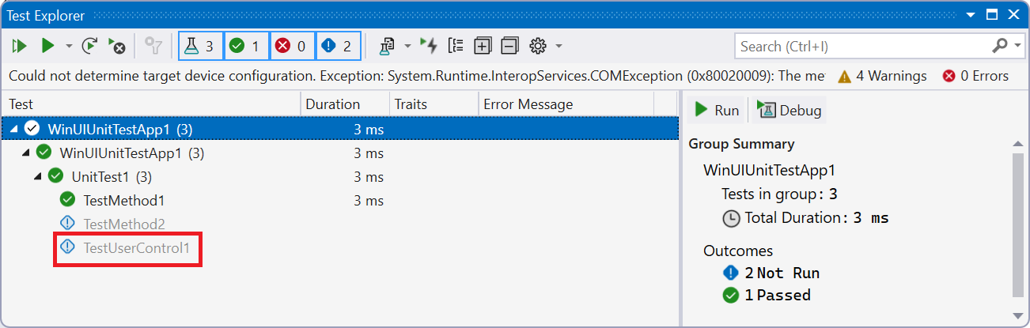Collapse the UnitTest1 tree node

click(x=38, y=176)
